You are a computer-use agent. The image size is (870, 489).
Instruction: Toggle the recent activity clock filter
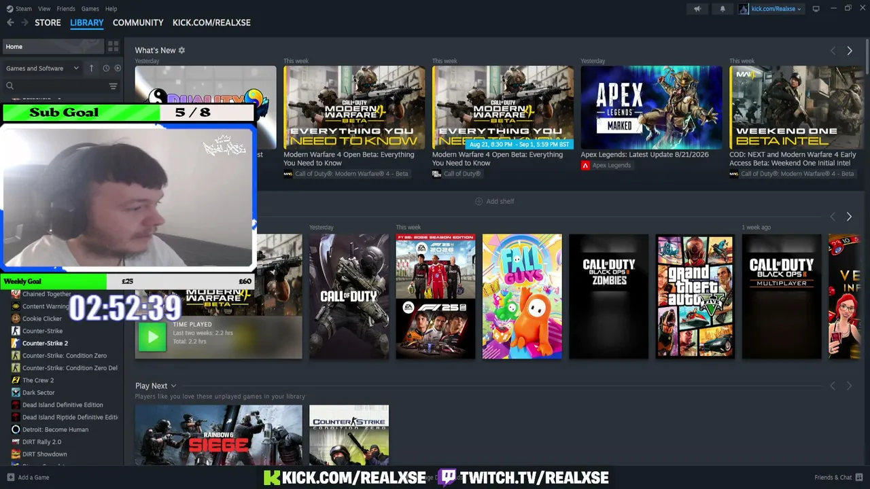click(x=106, y=68)
